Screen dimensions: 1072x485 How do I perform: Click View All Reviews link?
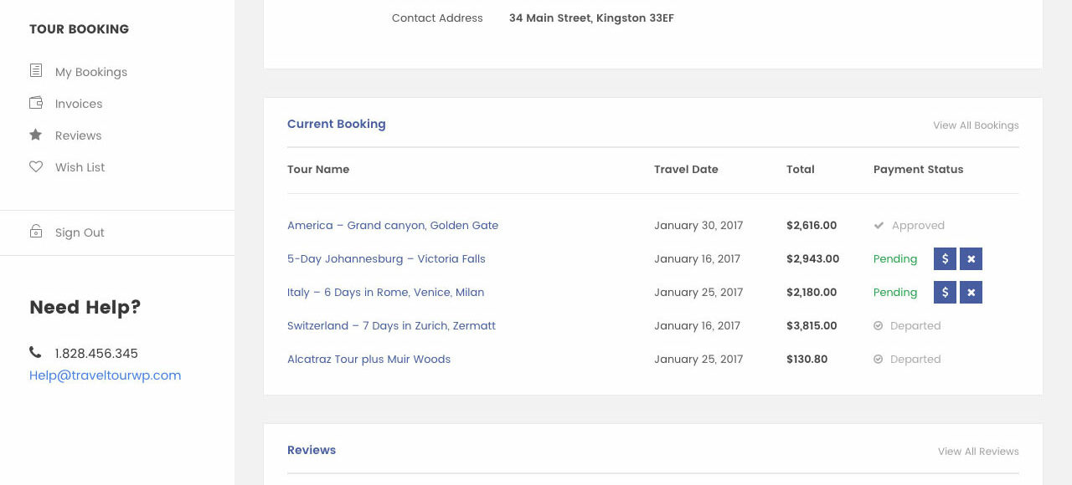(x=978, y=452)
